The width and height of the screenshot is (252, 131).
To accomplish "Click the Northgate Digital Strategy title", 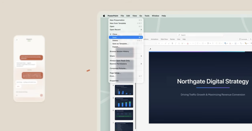I will pos(213,81).
